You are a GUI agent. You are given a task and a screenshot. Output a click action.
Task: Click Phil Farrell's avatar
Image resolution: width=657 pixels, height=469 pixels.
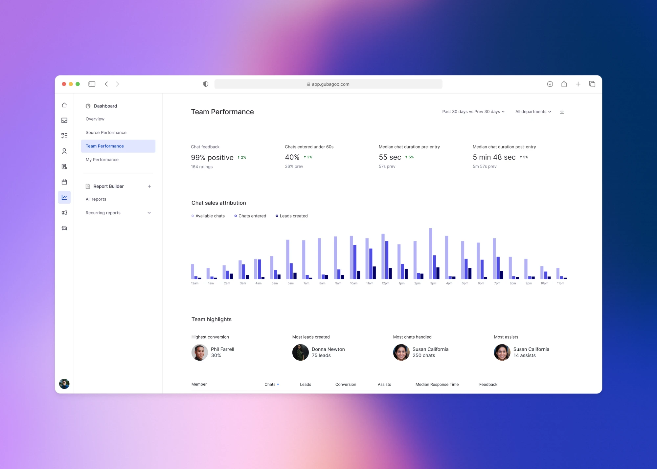click(x=200, y=352)
